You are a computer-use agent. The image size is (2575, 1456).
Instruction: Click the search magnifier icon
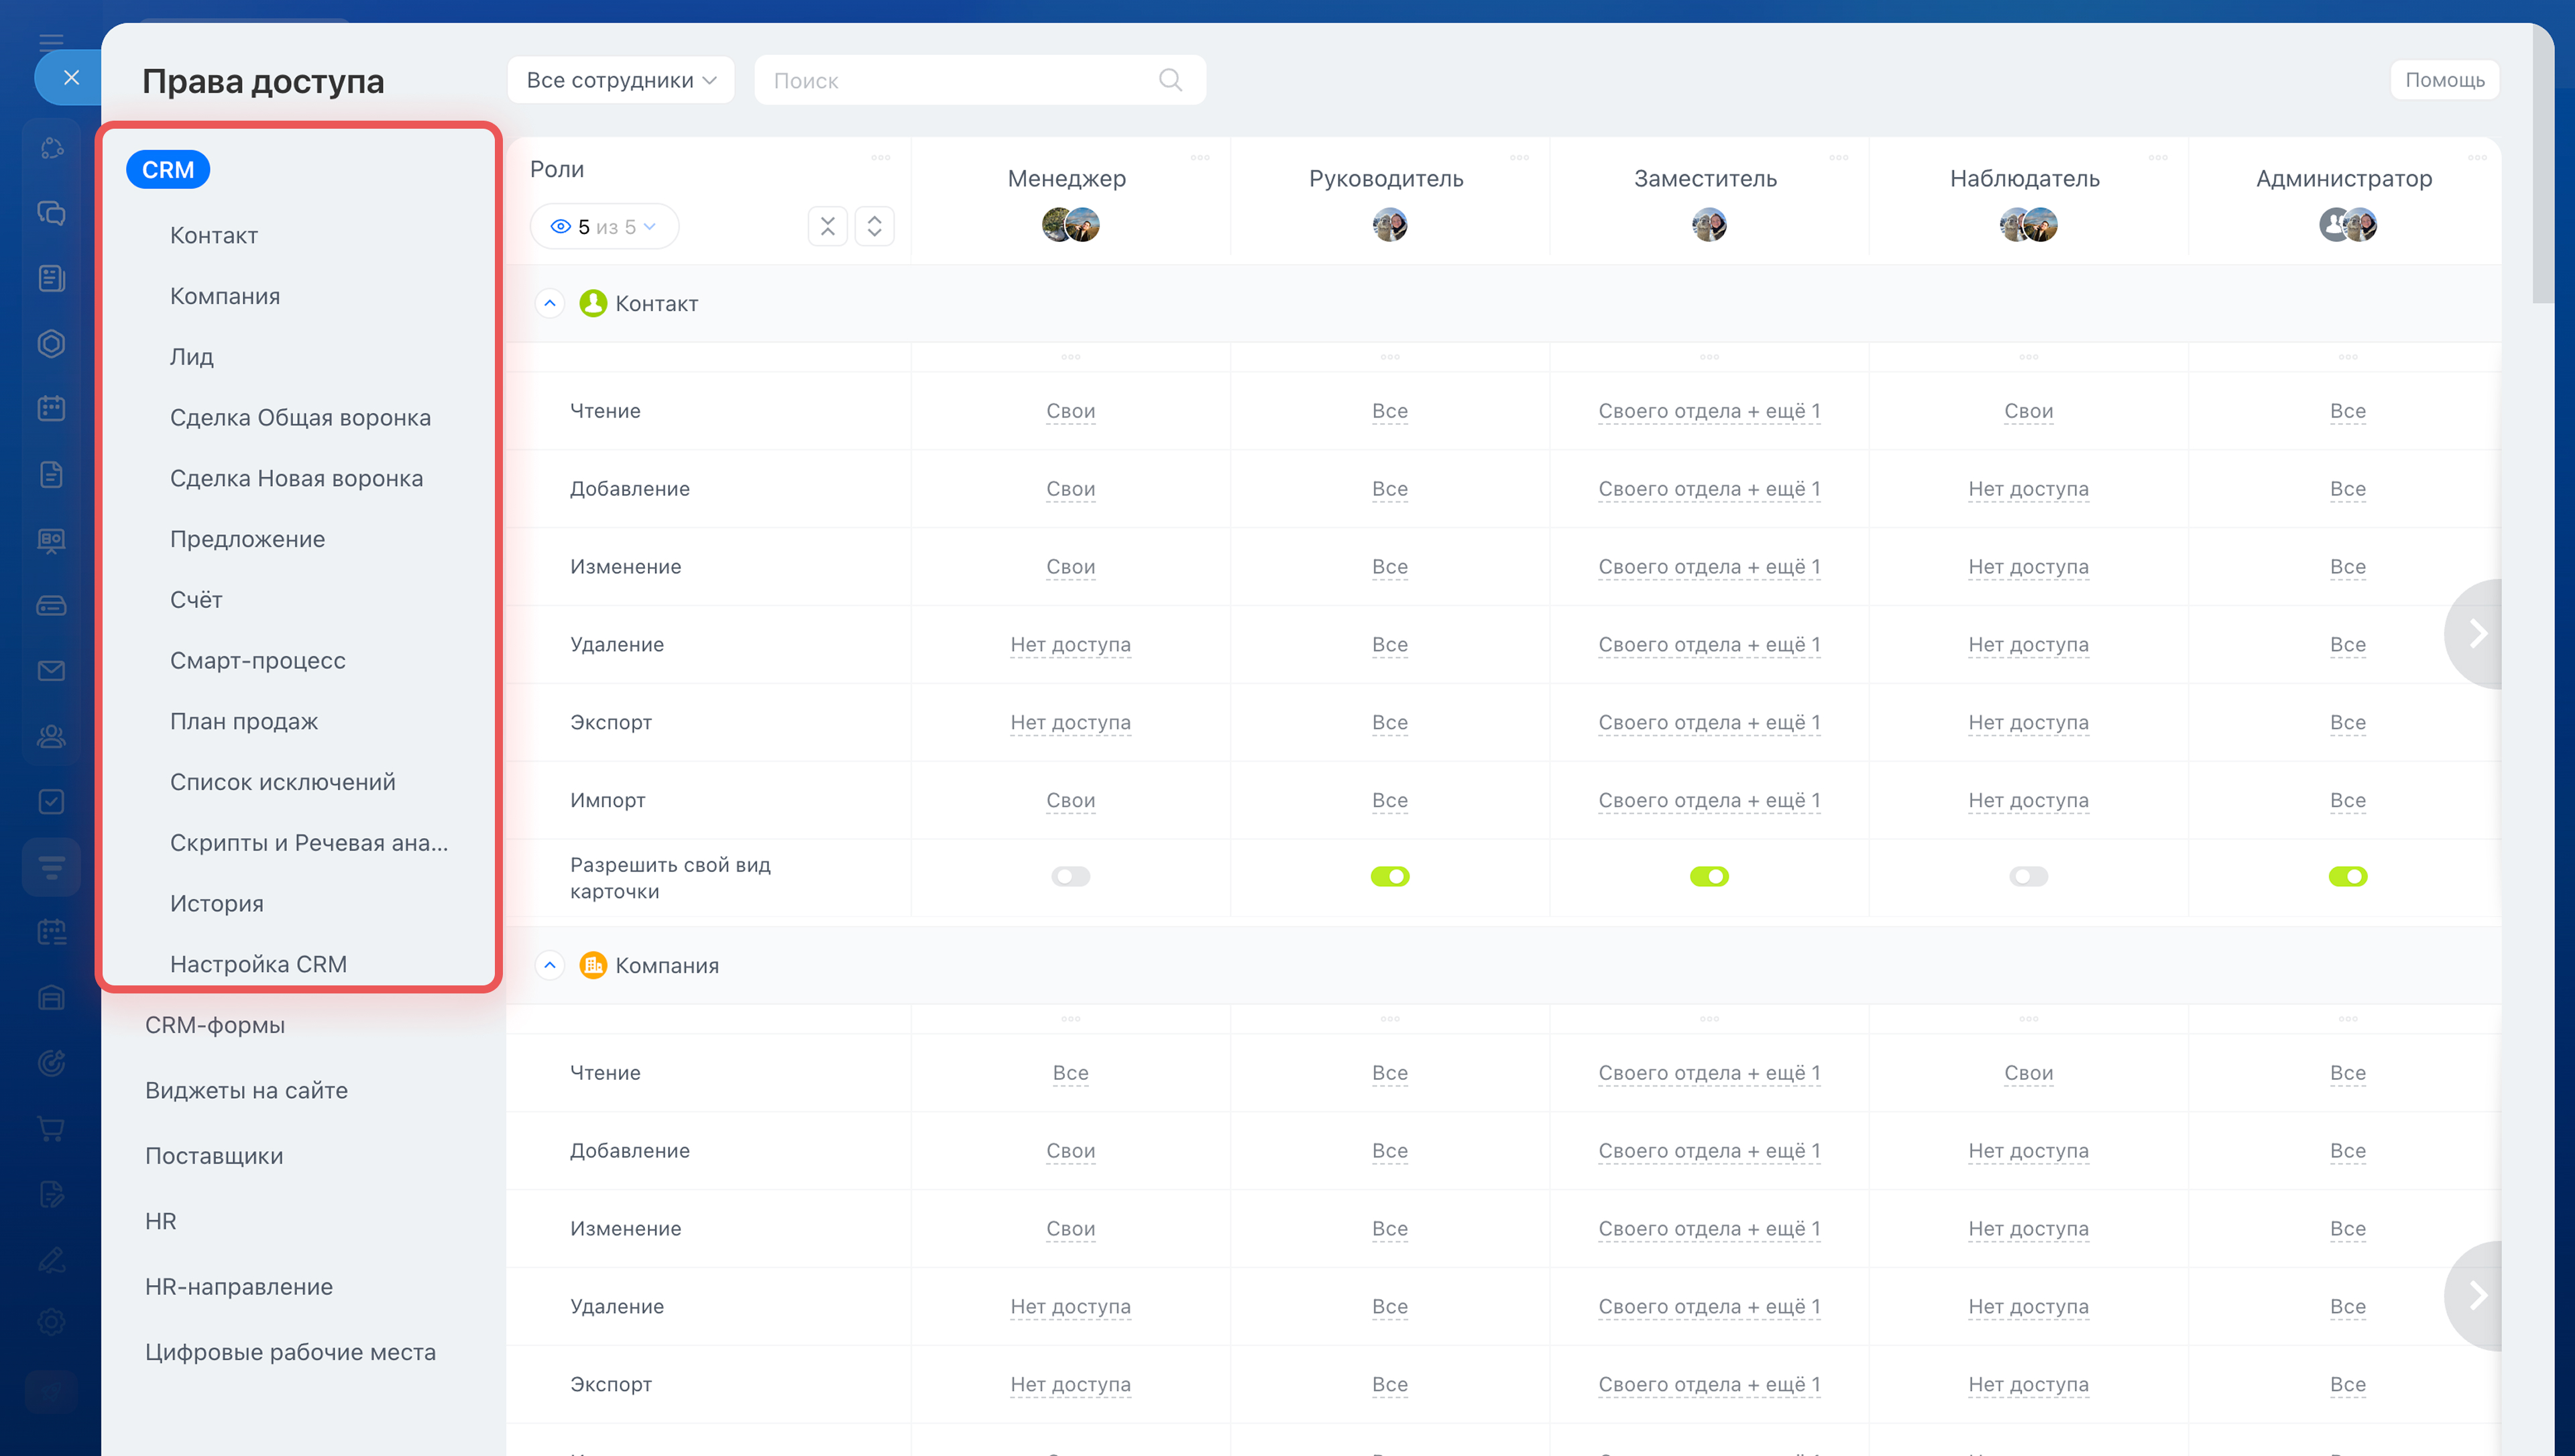pos(1170,80)
